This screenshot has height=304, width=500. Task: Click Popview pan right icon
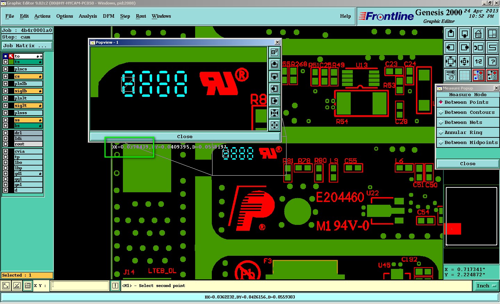pyautogui.click(x=274, y=101)
